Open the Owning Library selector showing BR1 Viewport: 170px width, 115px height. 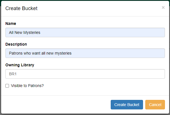85,74
